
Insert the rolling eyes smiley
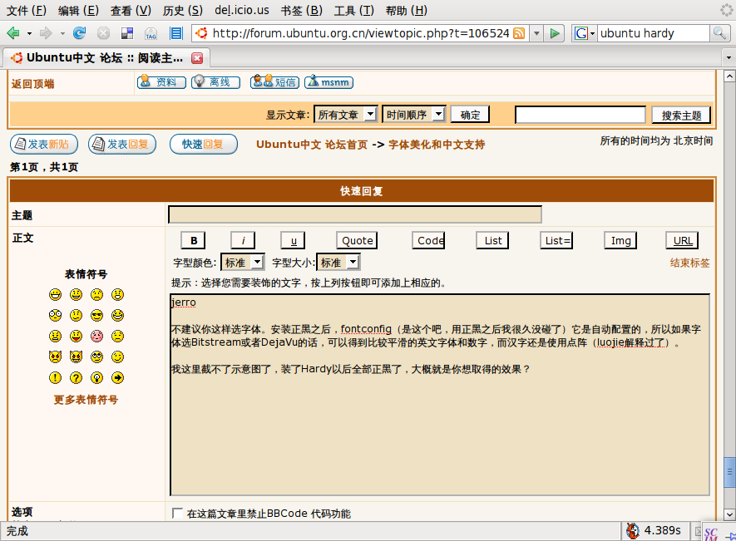[x=96, y=357]
